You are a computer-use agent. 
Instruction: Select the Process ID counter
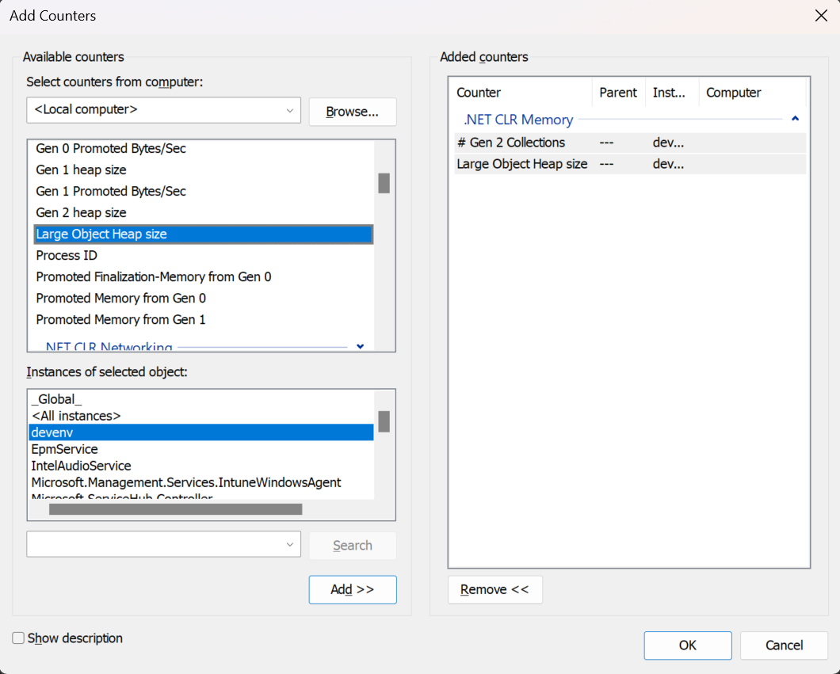pos(67,255)
